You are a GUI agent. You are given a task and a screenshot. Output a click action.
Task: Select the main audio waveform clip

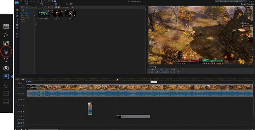click(140, 93)
